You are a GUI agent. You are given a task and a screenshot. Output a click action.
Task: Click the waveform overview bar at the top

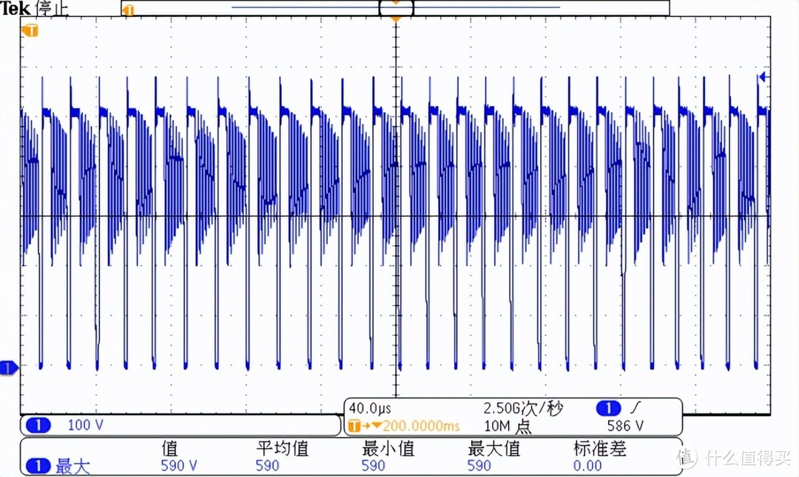394,7
